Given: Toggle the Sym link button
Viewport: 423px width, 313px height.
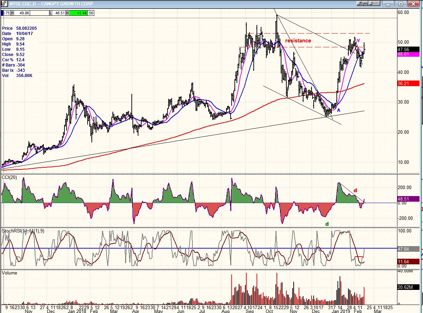Looking at the screenshot, I should click(x=362, y=4).
